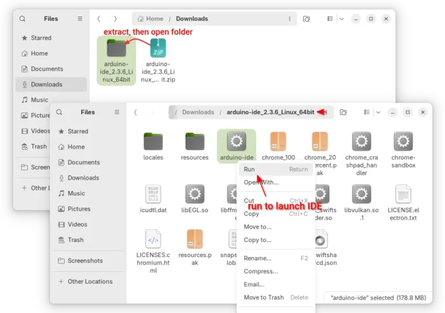The height and width of the screenshot is (313, 445).
Task: Select the LICENSE.electron.txt file
Action: [x=403, y=203]
